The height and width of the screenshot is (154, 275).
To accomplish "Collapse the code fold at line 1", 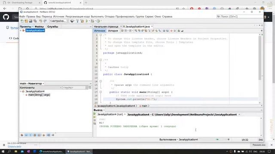I will point(101,35).
